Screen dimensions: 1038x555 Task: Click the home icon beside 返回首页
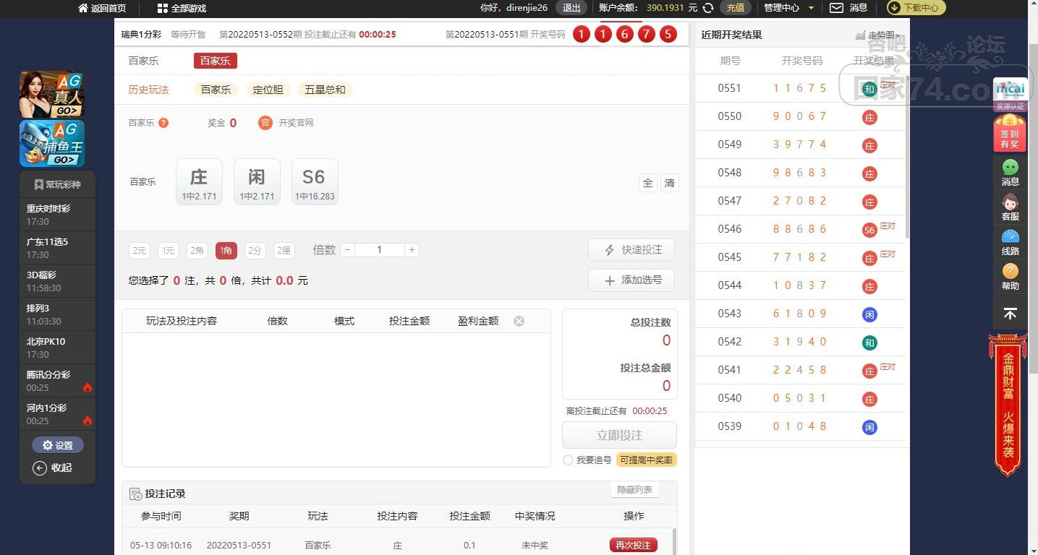tap(83, 8)
